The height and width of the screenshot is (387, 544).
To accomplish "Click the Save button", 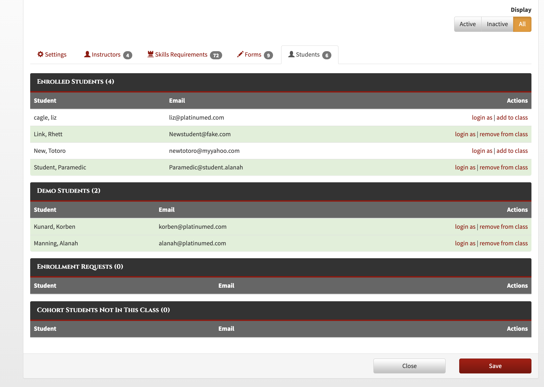I will coord(495,366).
